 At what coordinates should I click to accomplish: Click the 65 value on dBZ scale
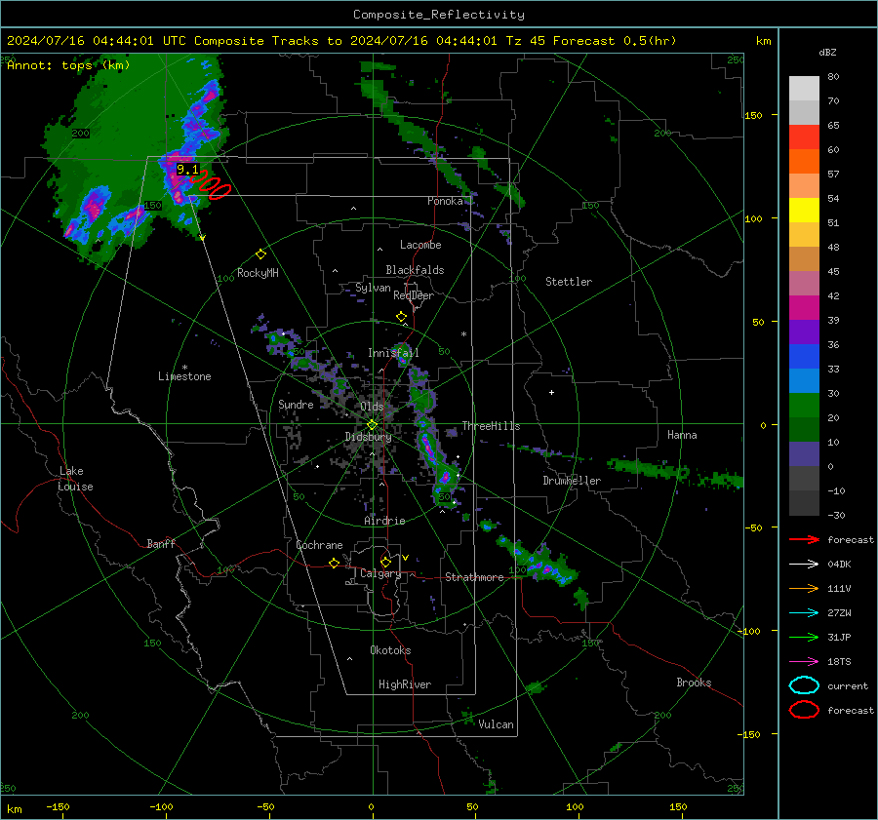833,126
